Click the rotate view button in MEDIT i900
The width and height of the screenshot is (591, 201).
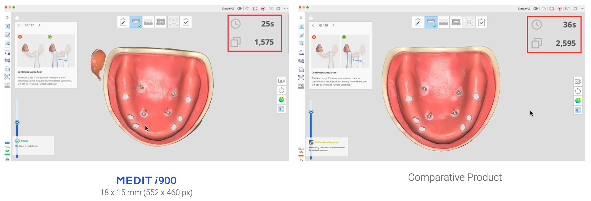coord(281,90)
